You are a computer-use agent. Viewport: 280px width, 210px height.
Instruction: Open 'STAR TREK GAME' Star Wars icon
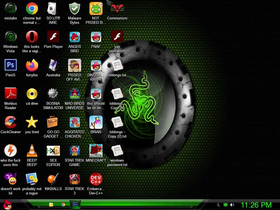click(74, 151)
